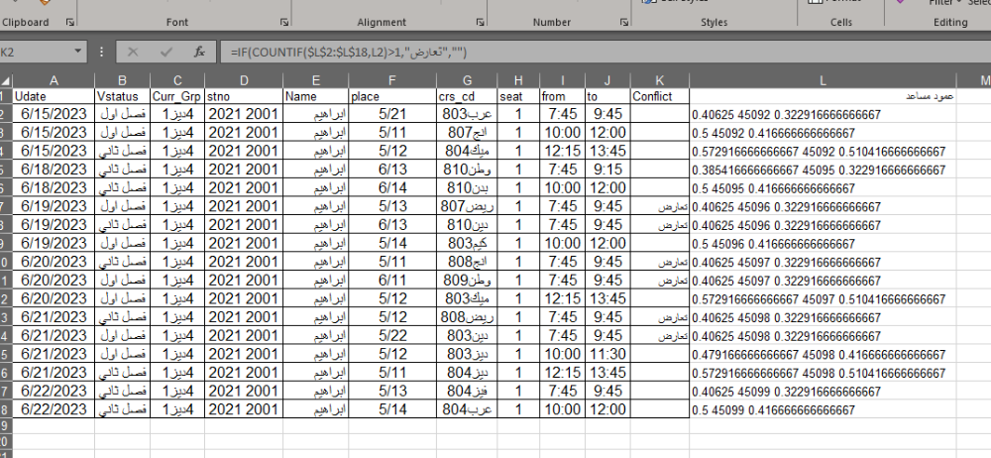Click the seat header cell
The height and width of the screenshot is (458, 991).
coord(518,96)
